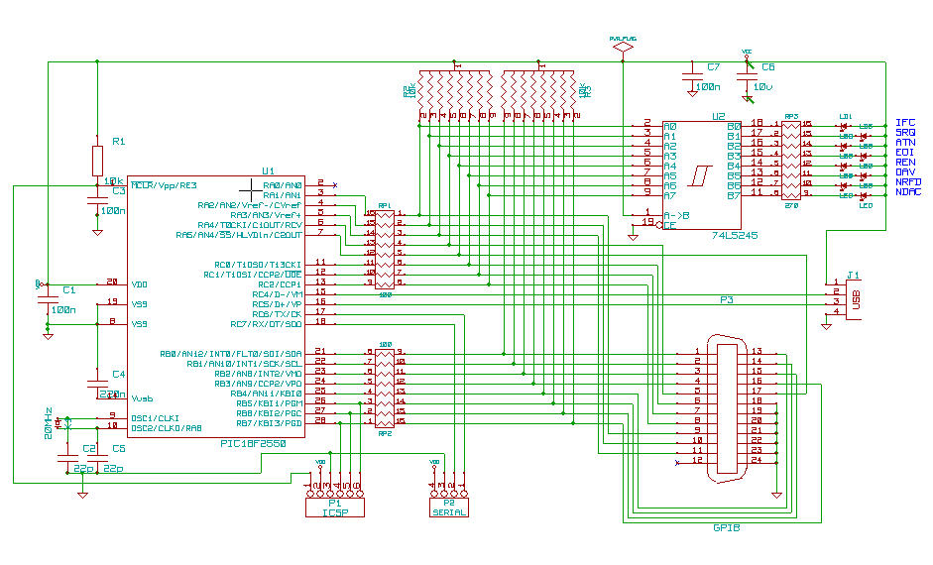Viewport: 933px width, 565px height.
Task: Click the RP1 resistor network
Action: tap(385, 249)
